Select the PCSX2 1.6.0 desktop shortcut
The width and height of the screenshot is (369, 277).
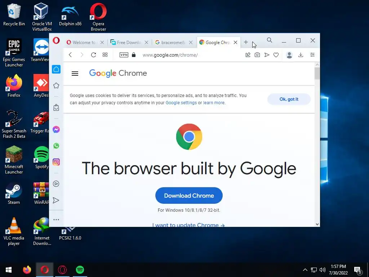coord(70,233)
